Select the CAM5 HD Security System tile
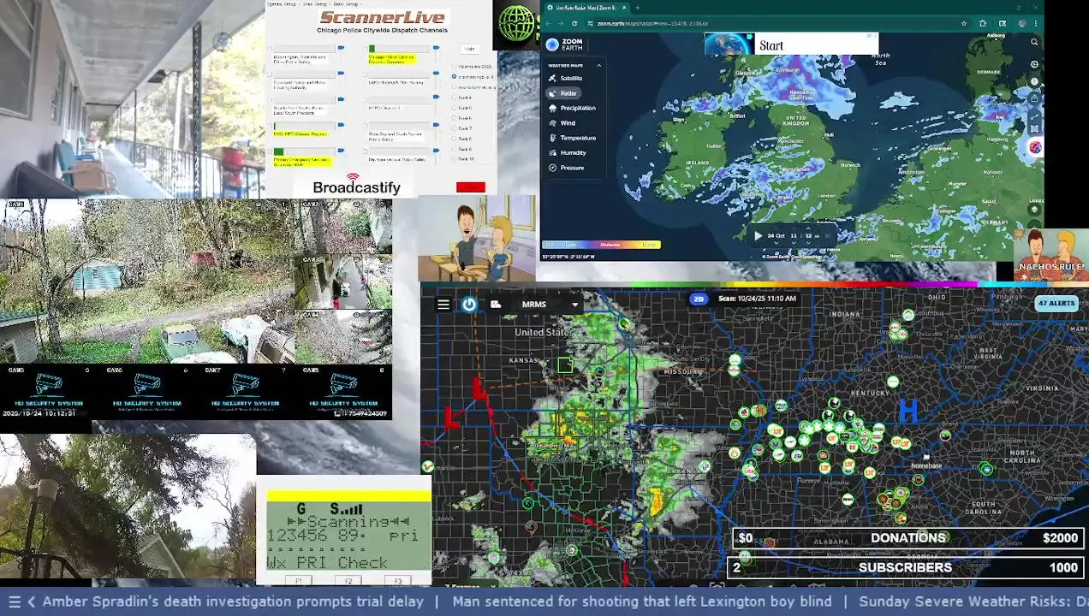 click(x=49, y=390)
